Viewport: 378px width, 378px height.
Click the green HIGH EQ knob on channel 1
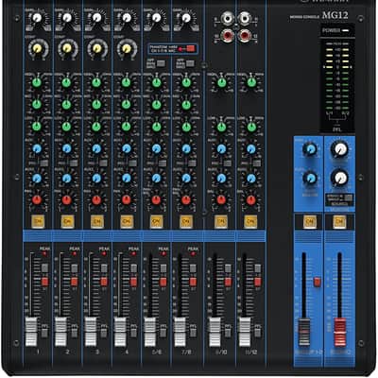tap(37, 83)
